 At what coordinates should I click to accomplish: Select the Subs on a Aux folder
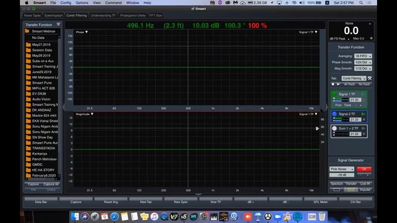[42, 61]
